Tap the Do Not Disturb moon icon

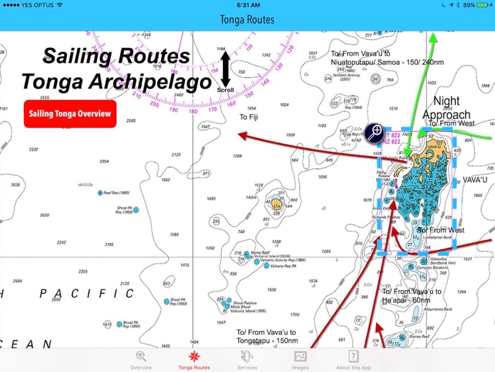click(444, 5)
